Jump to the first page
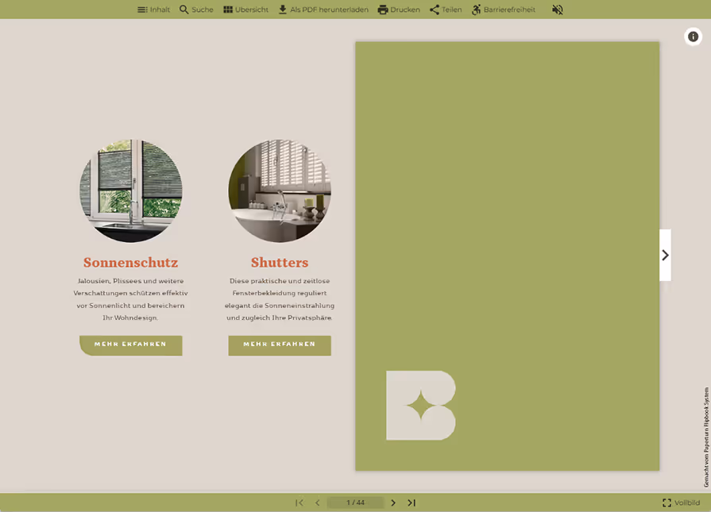This screenshot has width=711, height=512. [x=299, y=502]
